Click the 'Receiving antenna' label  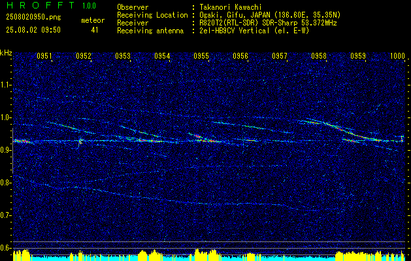point(150,31)
